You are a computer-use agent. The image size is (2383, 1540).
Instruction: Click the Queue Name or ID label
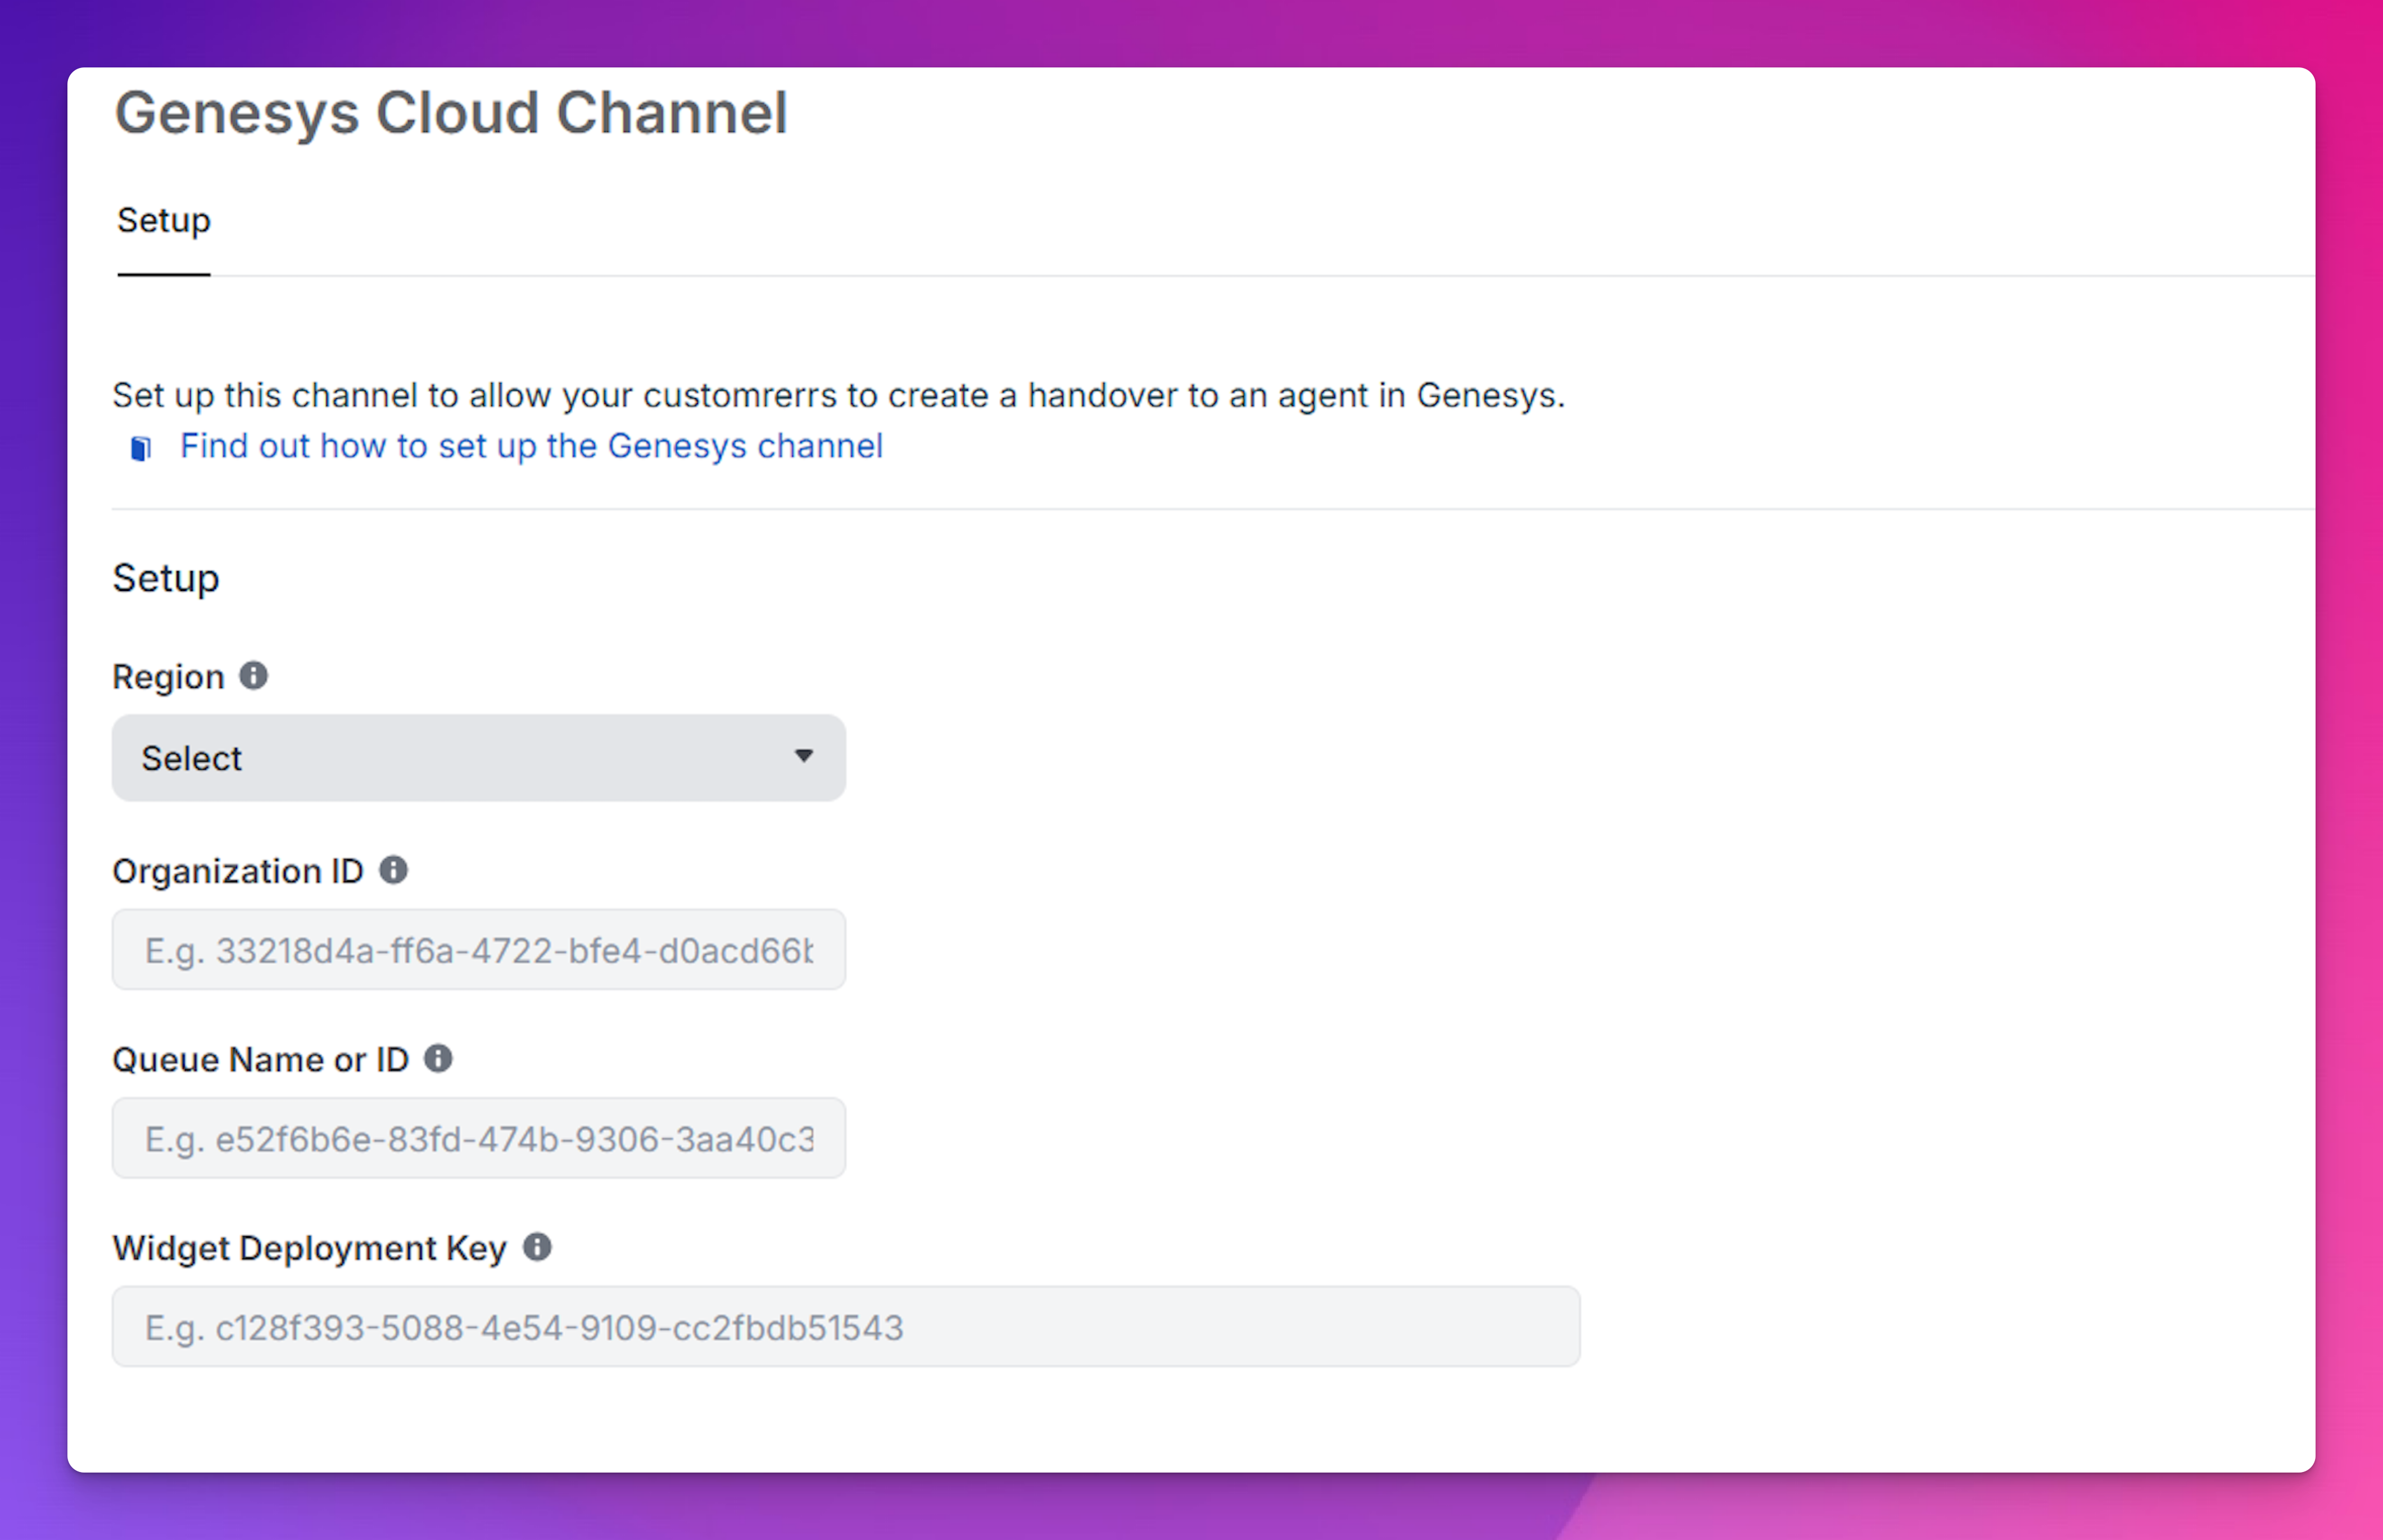tap(260, 1059)
